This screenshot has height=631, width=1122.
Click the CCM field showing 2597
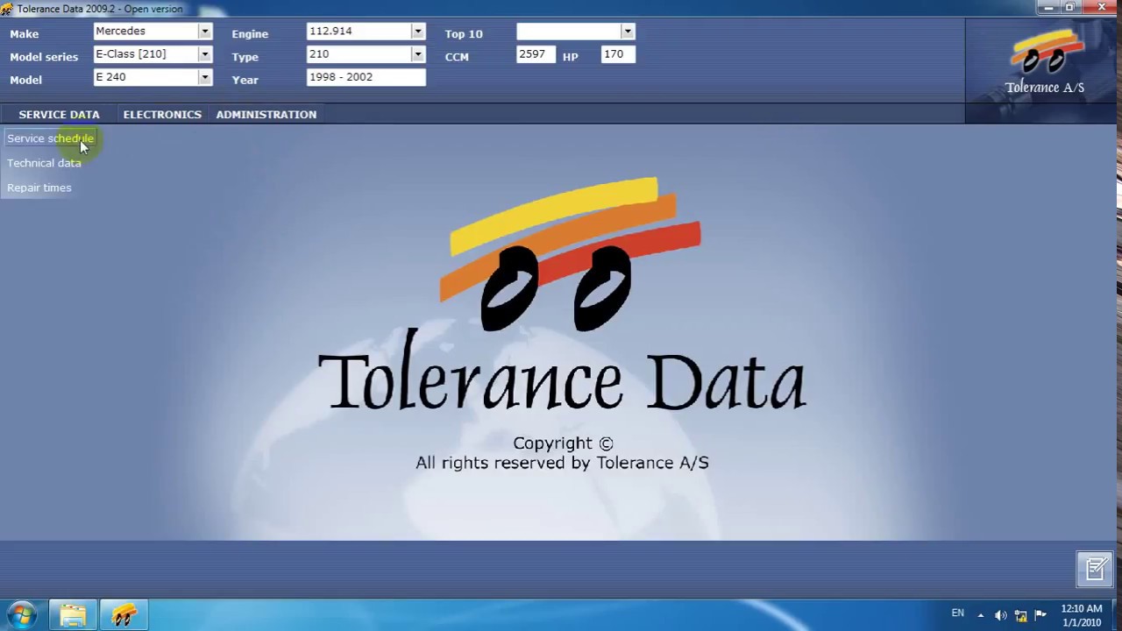point(536,54)
